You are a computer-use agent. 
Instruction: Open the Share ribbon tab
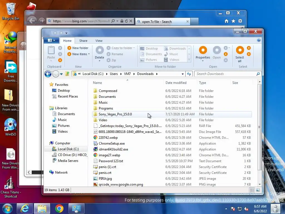click(x=83, y=41)
